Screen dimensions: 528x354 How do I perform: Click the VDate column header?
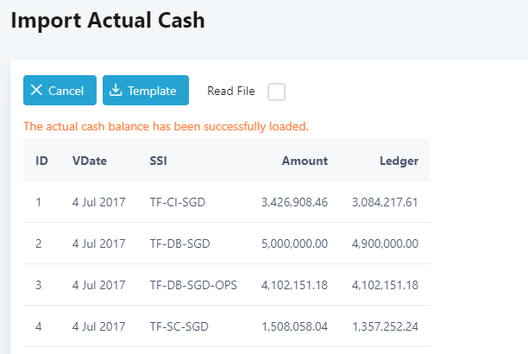coord(89,161)
